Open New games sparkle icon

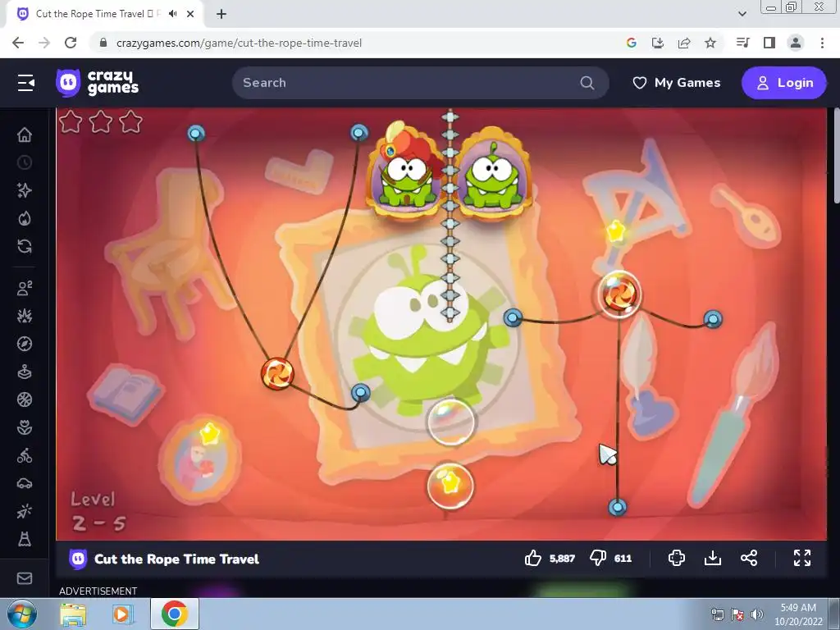pyautogui.click(x=25, y=190)
